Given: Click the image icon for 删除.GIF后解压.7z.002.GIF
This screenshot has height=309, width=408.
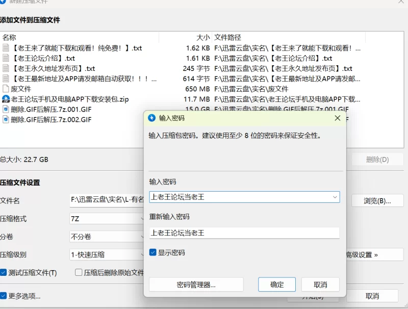Looking at the screenshot, I should click(x=6, y=119).
